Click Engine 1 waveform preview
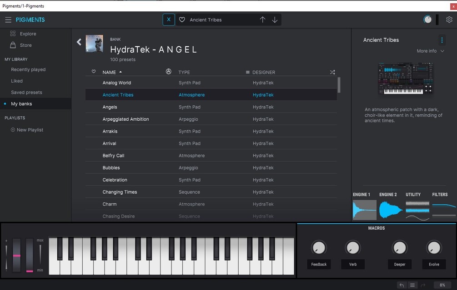Image resolution: width=457 pixels, height=290 pixels. click(364, 210)
